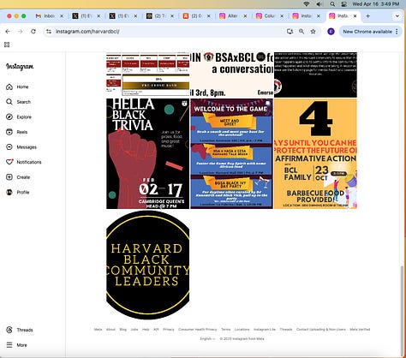The width and height of the screenshot is (406, 358).
Task: Click the Instagram logo wordmark
Action: pyautogui.click(x=20, y=67)
